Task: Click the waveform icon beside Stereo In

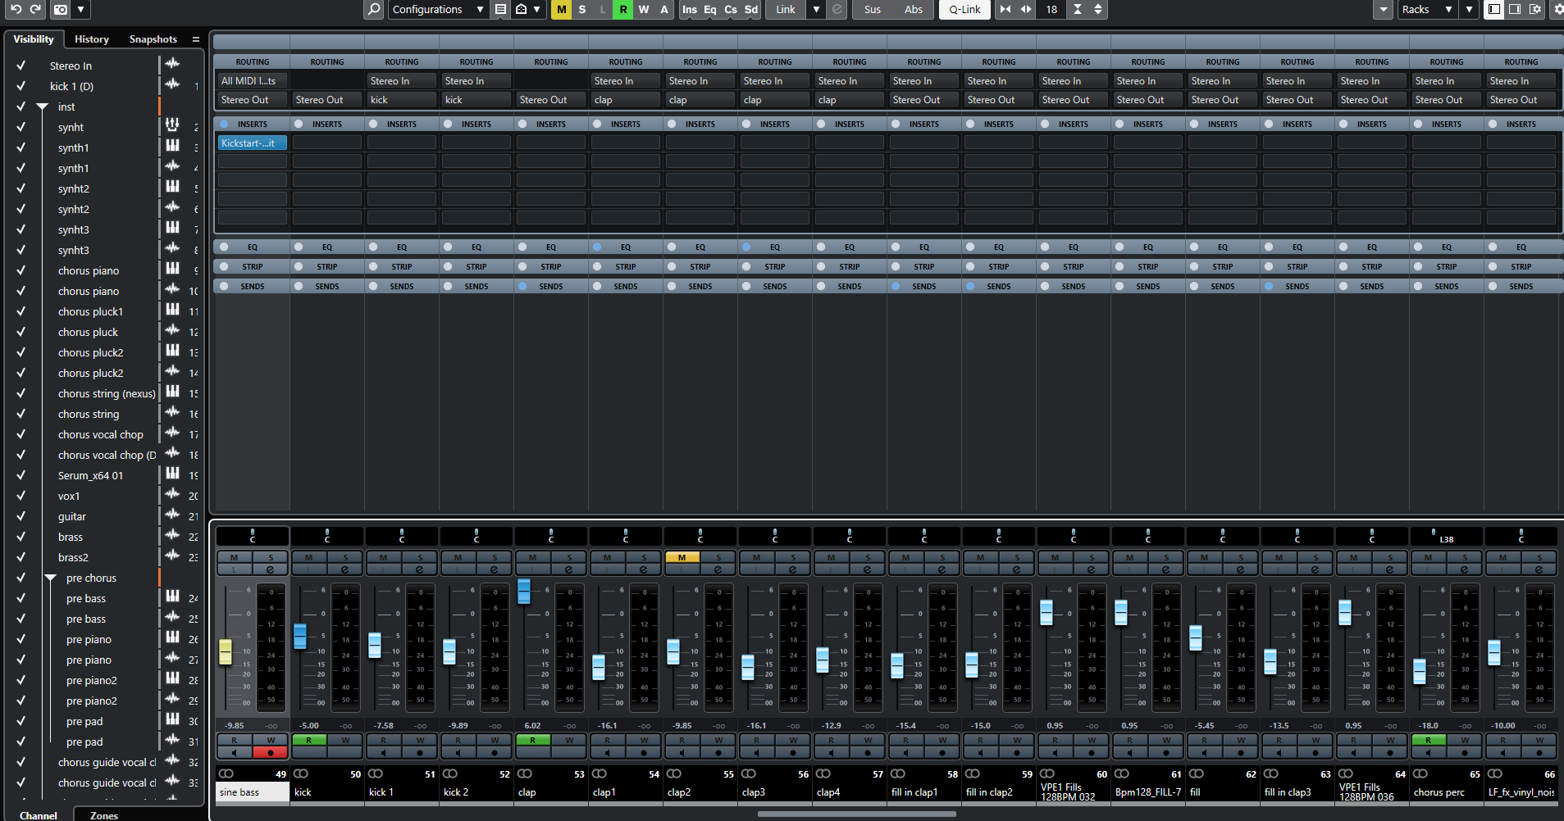Action: point(172,64)
